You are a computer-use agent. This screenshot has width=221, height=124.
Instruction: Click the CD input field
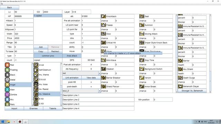52,12
